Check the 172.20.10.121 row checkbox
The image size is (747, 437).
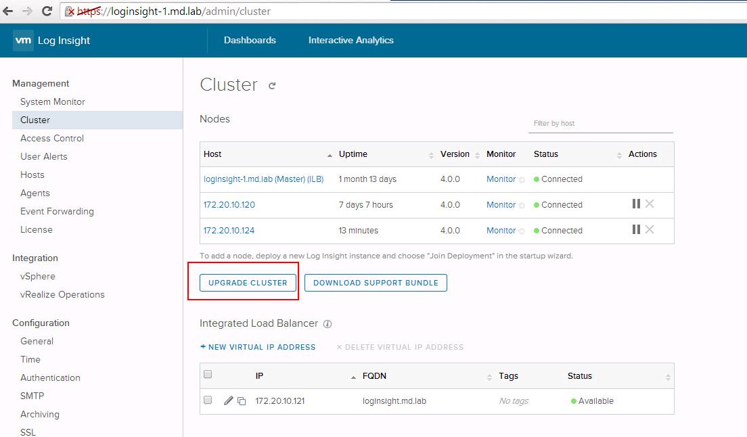click(x=208, y=400)
